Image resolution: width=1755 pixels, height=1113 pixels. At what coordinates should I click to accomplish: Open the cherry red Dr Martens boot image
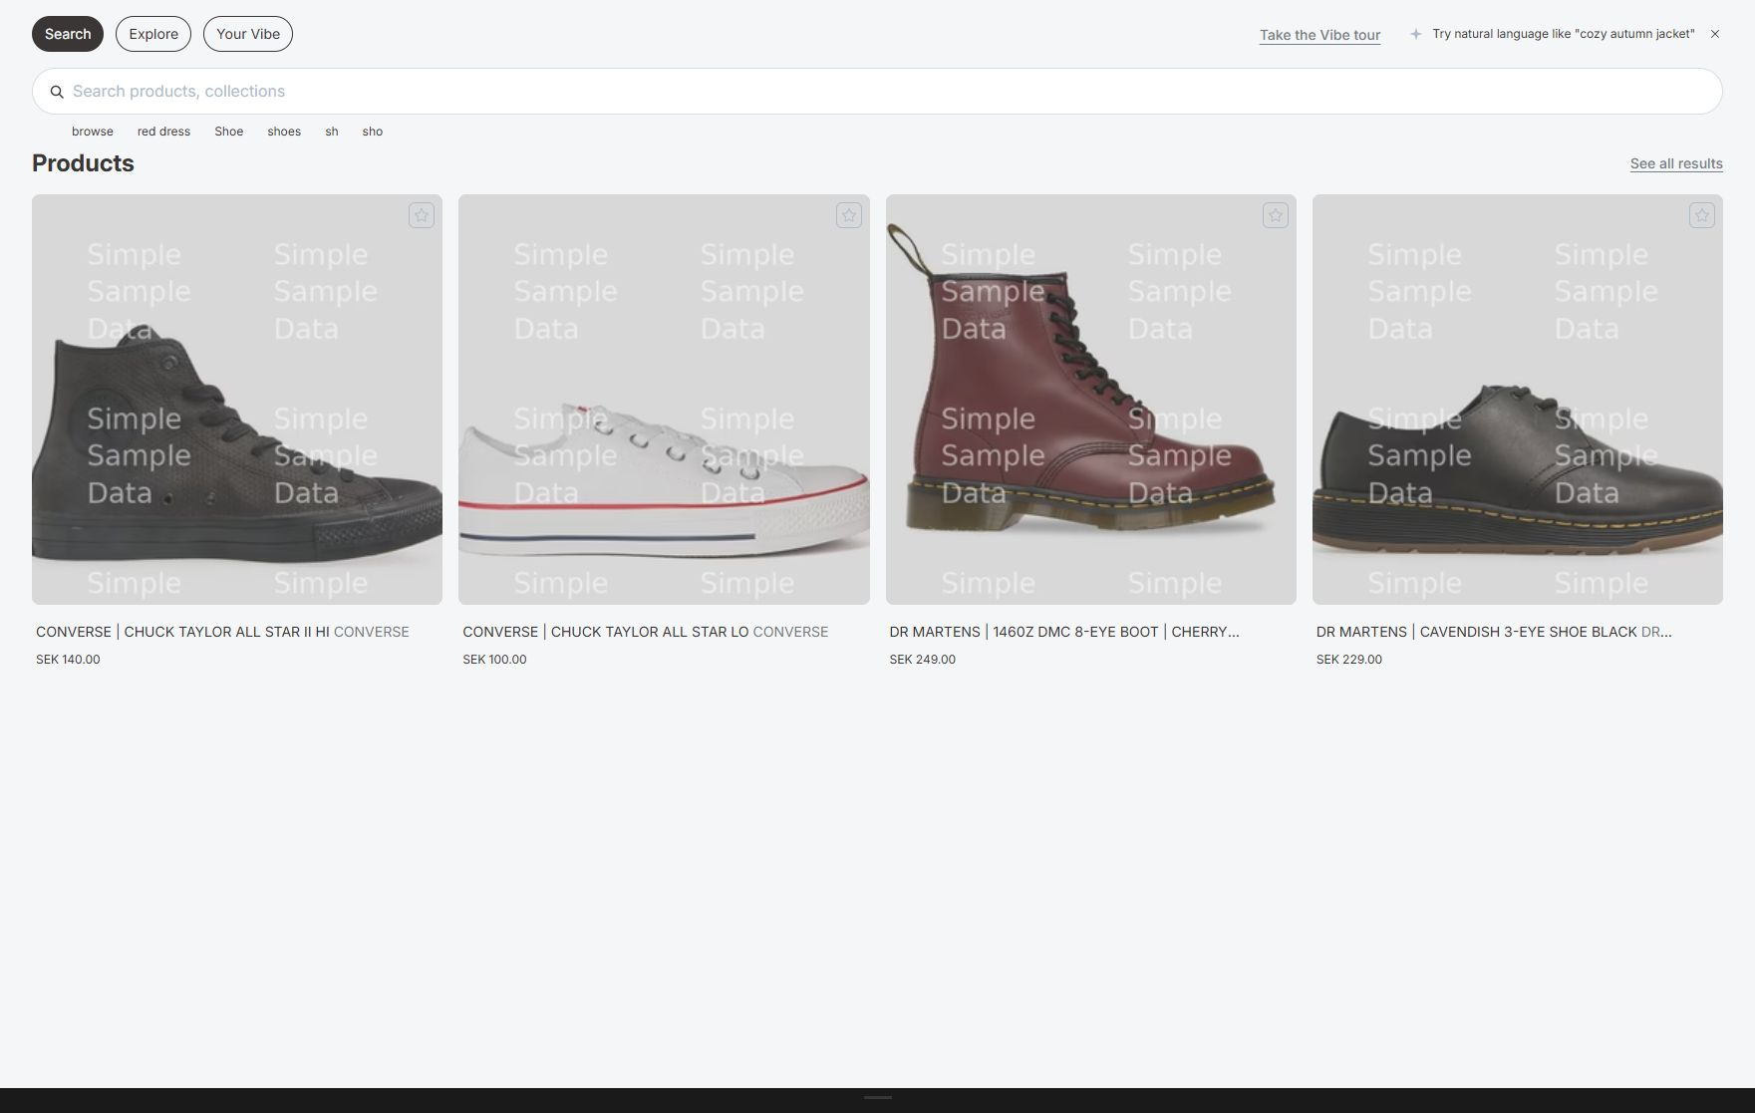[x=1091, y=400]
